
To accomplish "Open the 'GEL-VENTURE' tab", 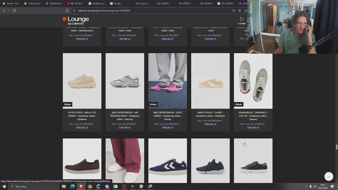I will click(x=183, y=3).
